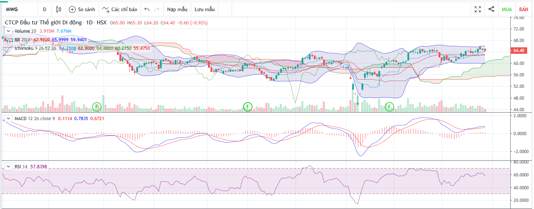Collapse the Volume indicator legend
534x209 pixels.
tap(9, 31)
